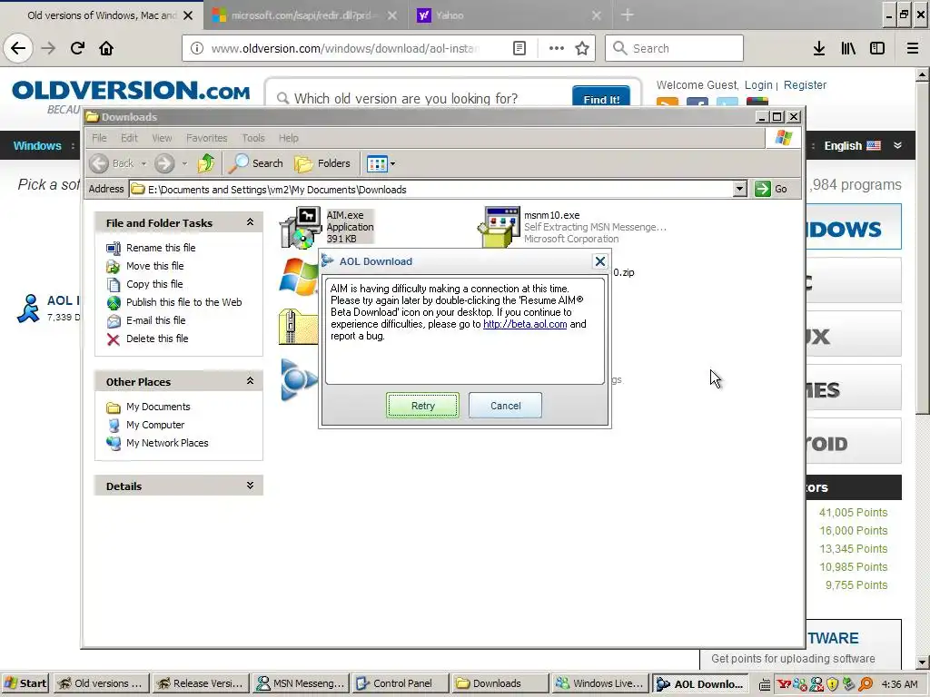Click the Firefox URL address field
Image resolution: width=930 pixels, height=697 pixels.
[344, 48]
